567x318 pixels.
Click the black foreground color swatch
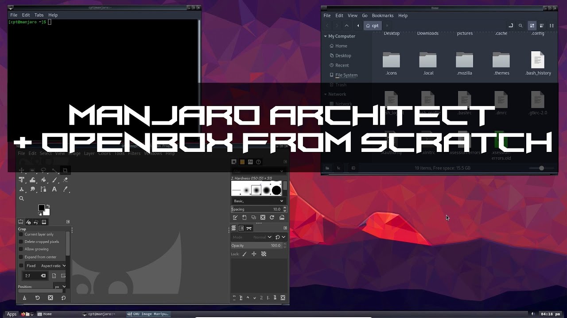pos(41,208)
